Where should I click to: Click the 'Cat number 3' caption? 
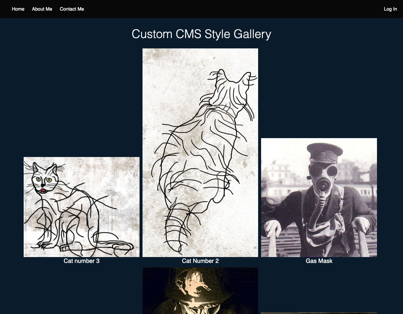click(82, 261)
